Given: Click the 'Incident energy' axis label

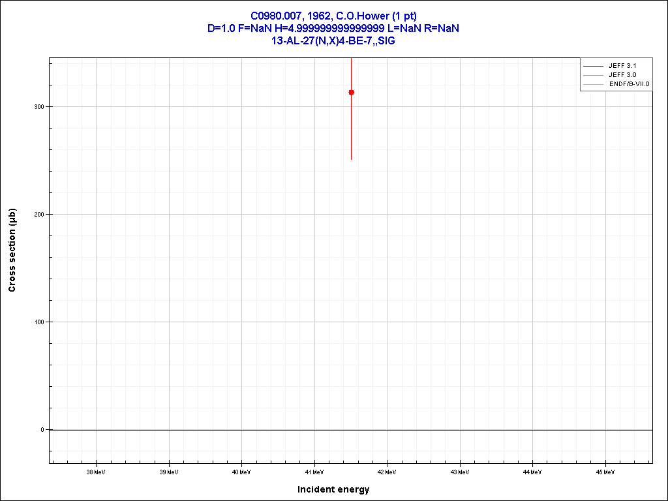Looking at the screenshot, I should coord(333,489).
